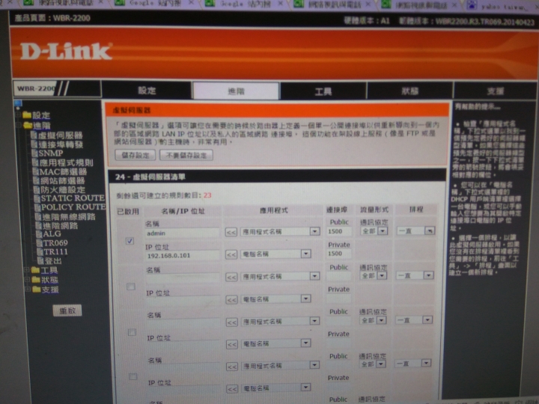This screenshot has height=404, width=539.
Task: Click the 進階 folder icon in sidebar
Action: 28,125
